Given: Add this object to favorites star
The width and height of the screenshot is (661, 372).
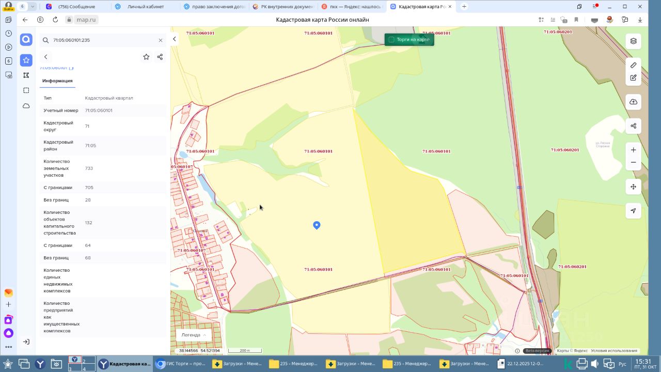Looking at the screenshot, I should [146, 57].
